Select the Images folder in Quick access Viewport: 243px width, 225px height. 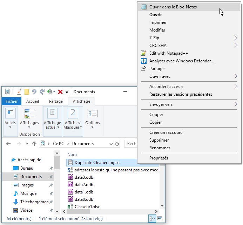coord(27,185)
